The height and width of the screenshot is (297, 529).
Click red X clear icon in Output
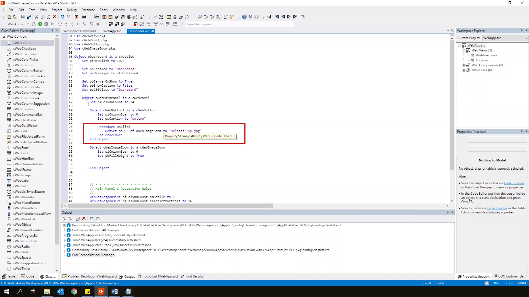click(84, 219)
